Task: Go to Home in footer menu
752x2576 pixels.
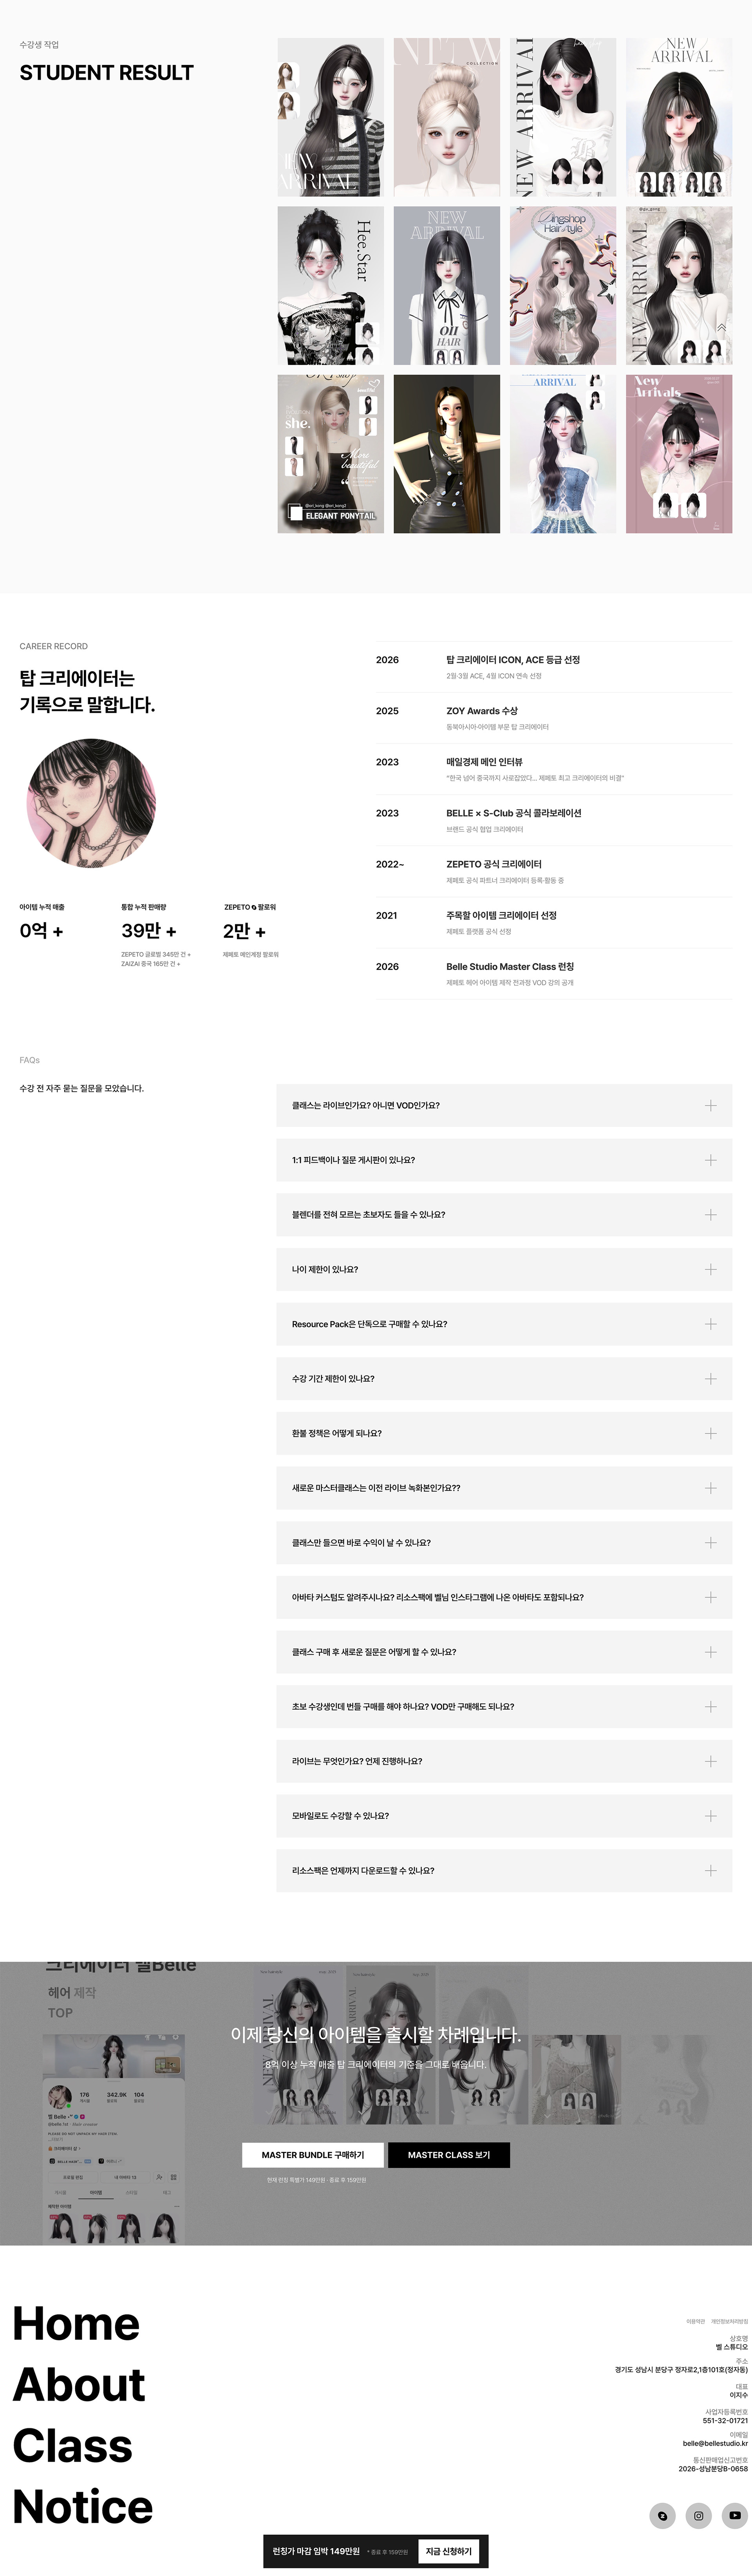Action: click(76, 2323)
